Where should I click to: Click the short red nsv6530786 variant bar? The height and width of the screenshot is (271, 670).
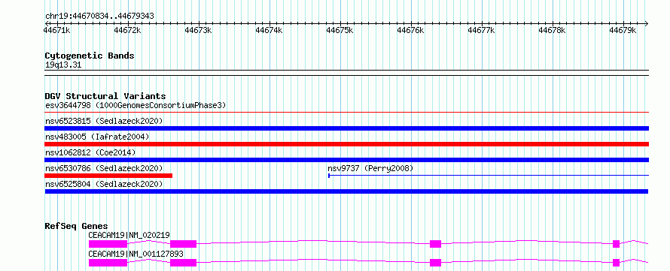tap(108, 176)
